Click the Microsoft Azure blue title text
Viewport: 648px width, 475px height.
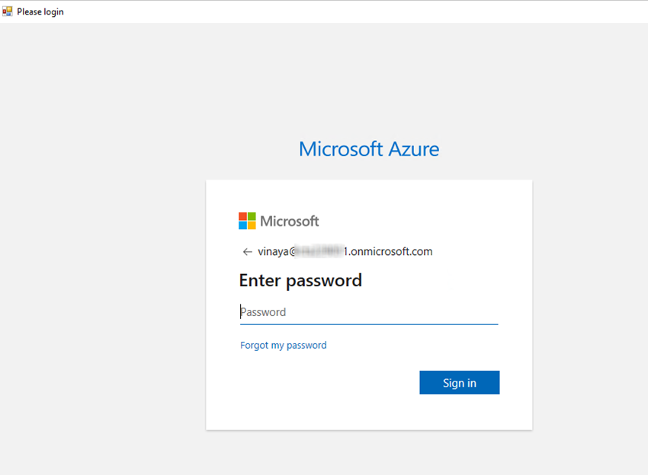369,148
